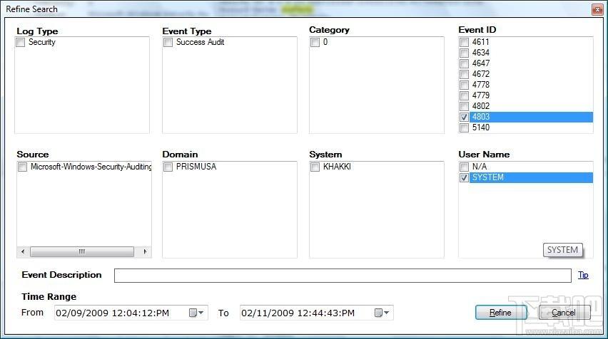Check Event ID 4634

464,53
